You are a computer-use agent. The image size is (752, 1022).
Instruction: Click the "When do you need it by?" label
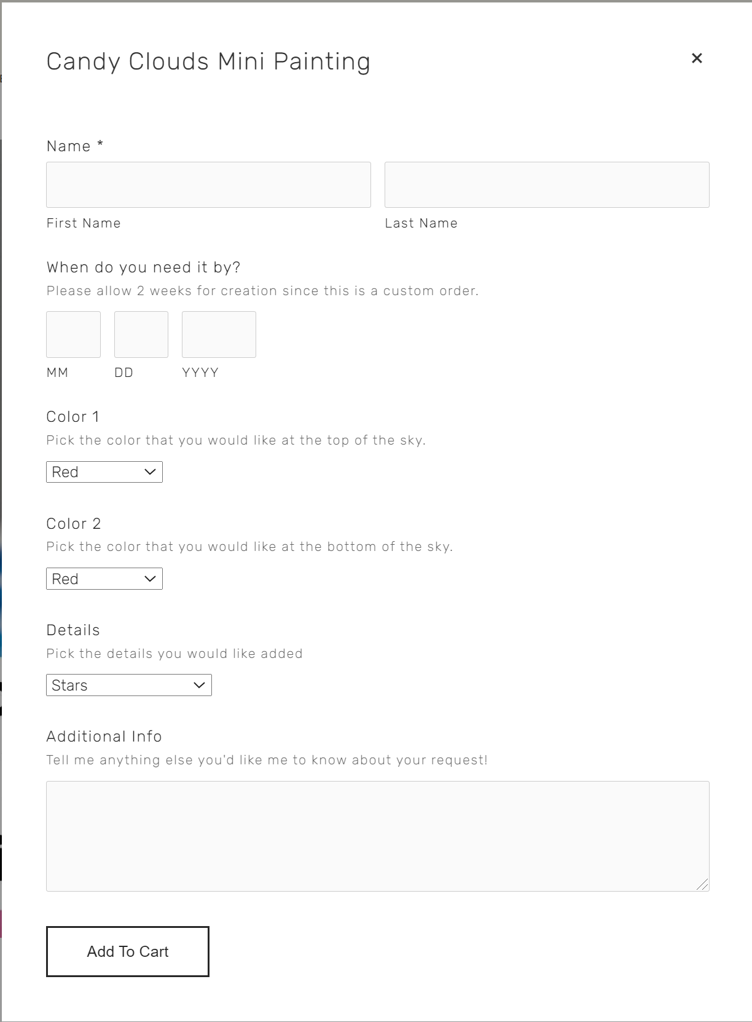pyautogui.click(x=143, y=267)
